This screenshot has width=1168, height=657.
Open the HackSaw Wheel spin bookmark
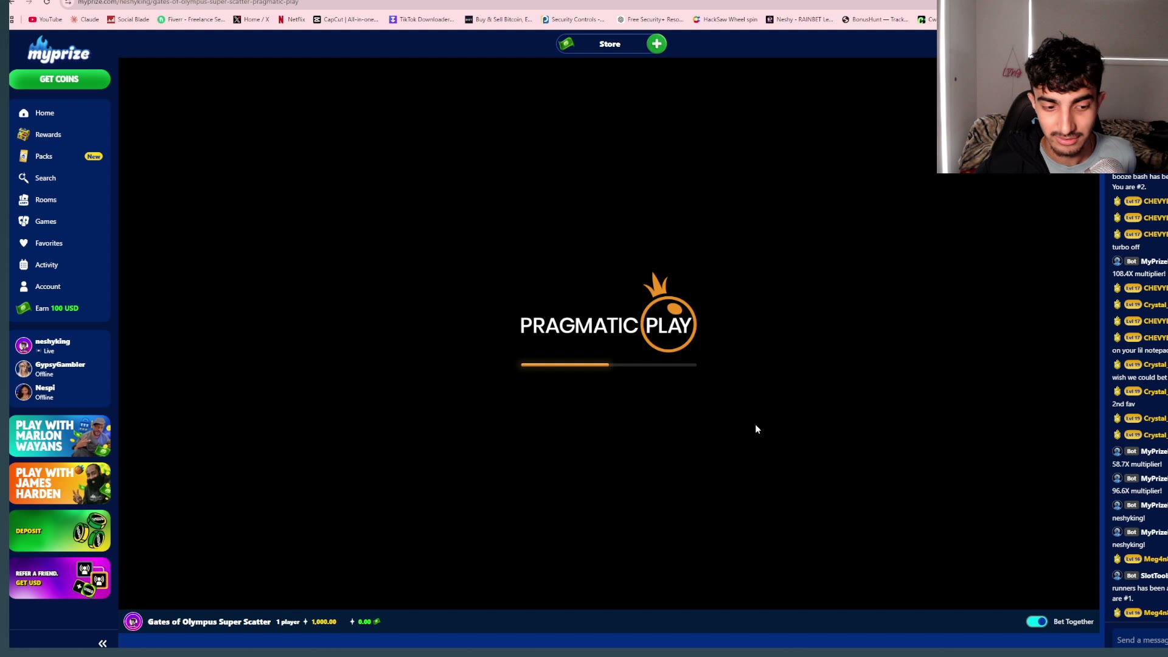tap(725, 19)
